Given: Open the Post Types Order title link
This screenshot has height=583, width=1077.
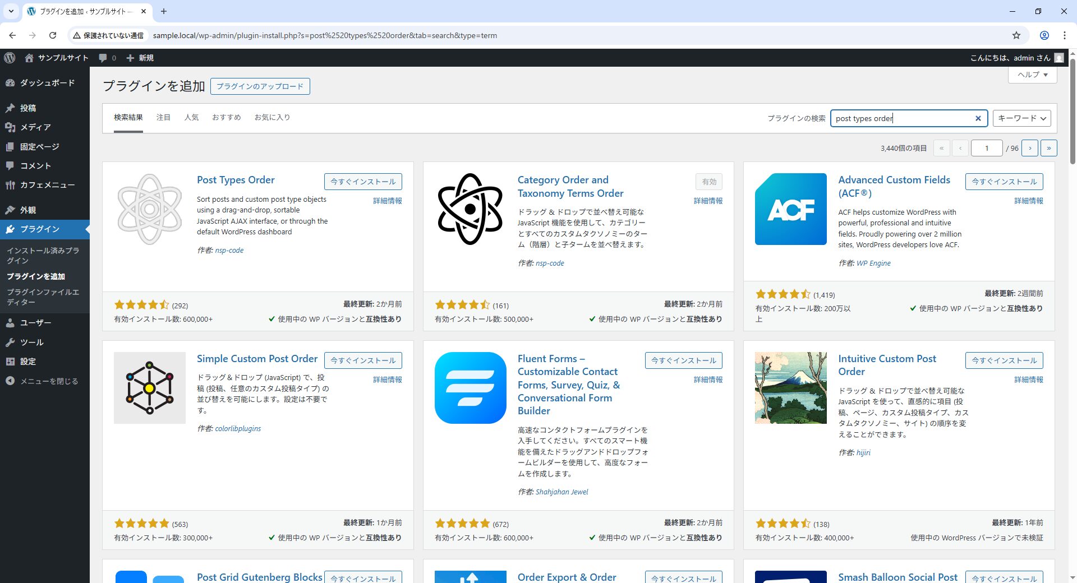Looking at the screenshot, I should pyautogui.click(x=236, y=180).
